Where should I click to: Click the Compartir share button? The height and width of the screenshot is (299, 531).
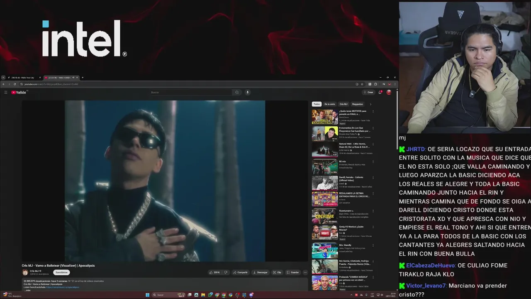pyautogui.click(x=241, y=272)
